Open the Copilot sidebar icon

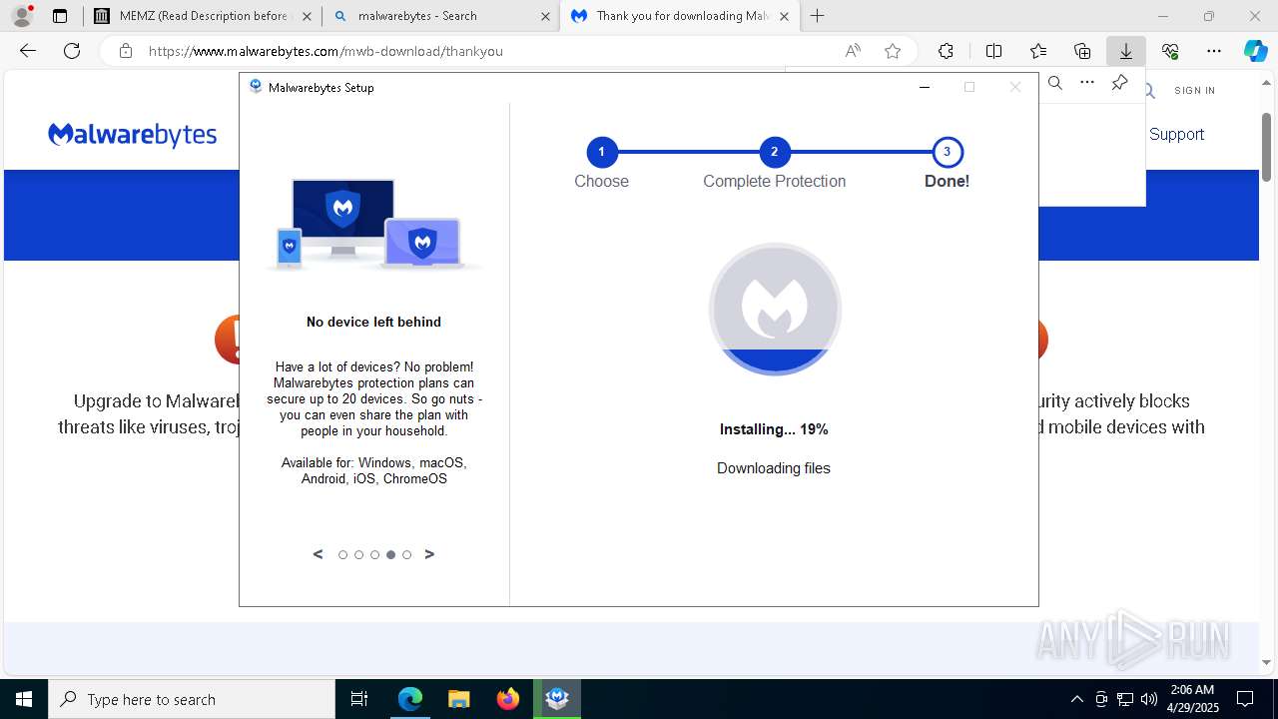coord(1255,51)
